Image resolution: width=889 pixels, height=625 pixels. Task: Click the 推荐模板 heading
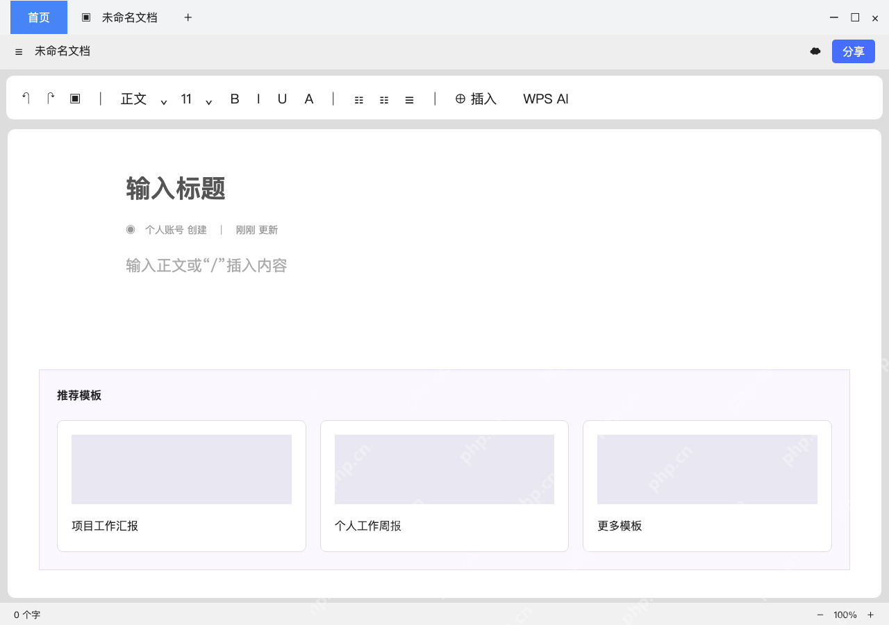pos(79,395)
